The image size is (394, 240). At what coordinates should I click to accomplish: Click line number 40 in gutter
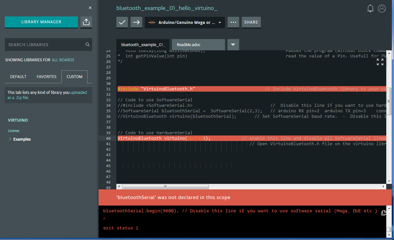(108, 138)
